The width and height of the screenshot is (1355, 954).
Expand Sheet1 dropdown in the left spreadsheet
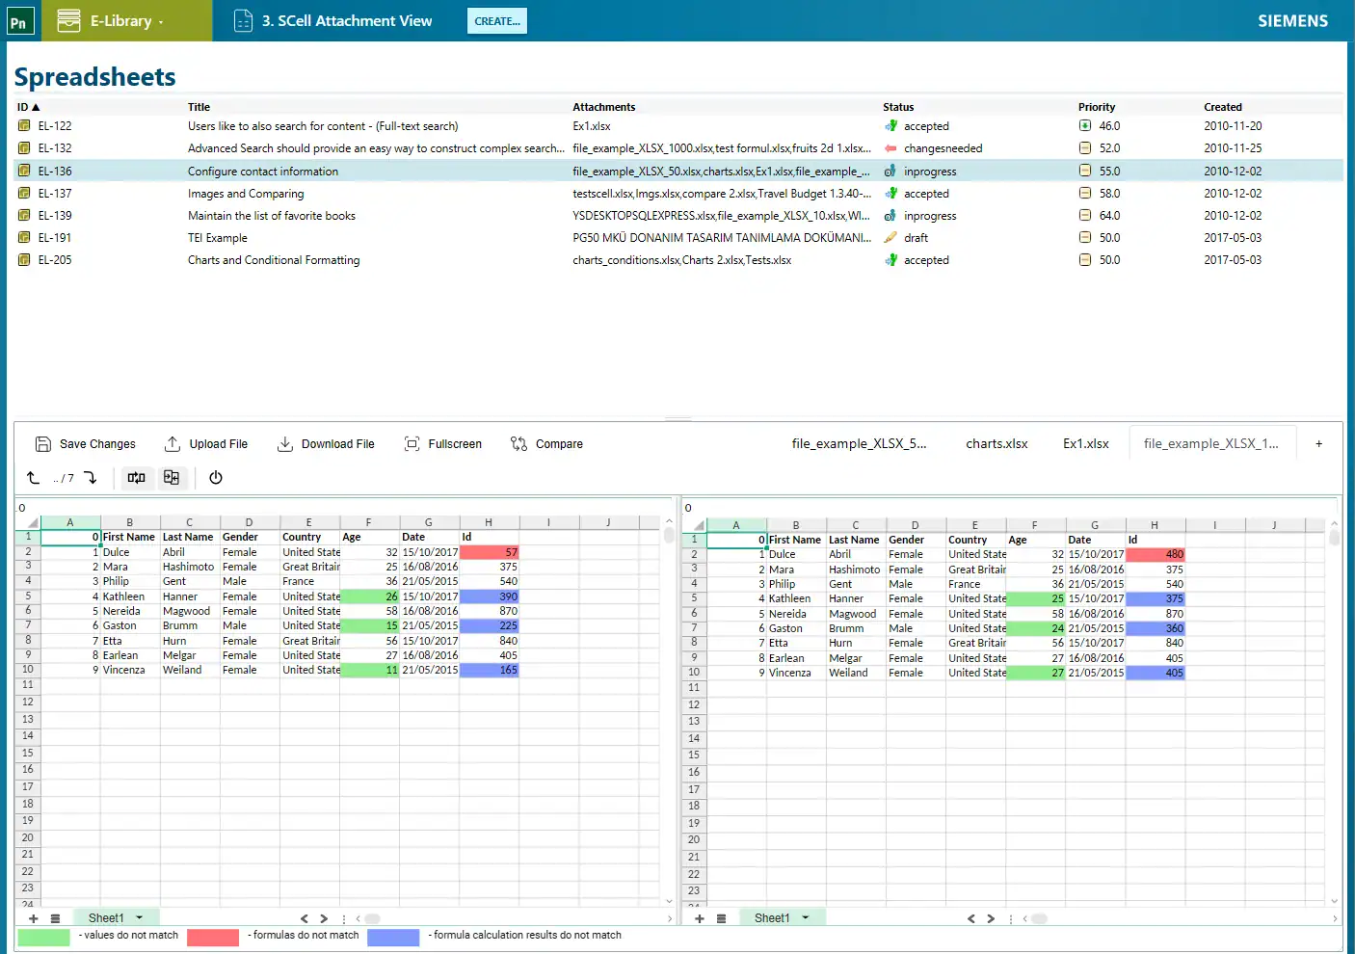point(140,918)
